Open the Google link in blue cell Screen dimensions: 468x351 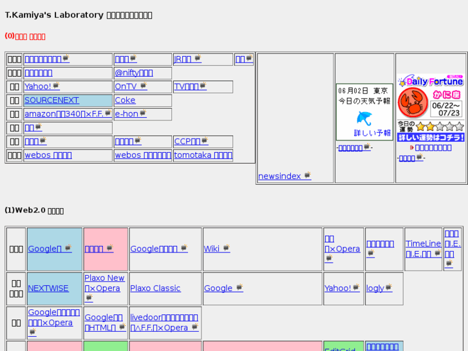50,249
